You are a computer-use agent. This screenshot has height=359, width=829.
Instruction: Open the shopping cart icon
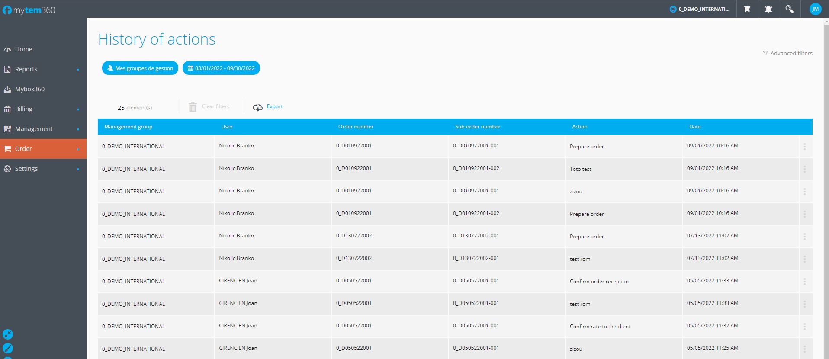pyautogui.click(x=747, y=9)
